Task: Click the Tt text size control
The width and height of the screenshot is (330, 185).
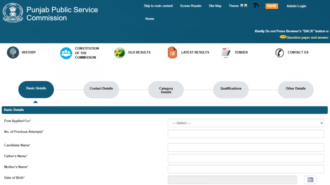Action: pos(256,6)
